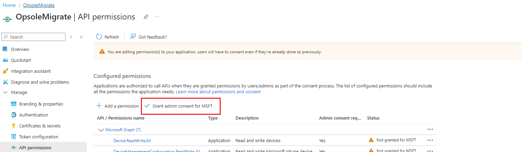This screenshot has width=522, height=152.
Task: Open Got feedback? dialog
Action: (x=148, y=37)
